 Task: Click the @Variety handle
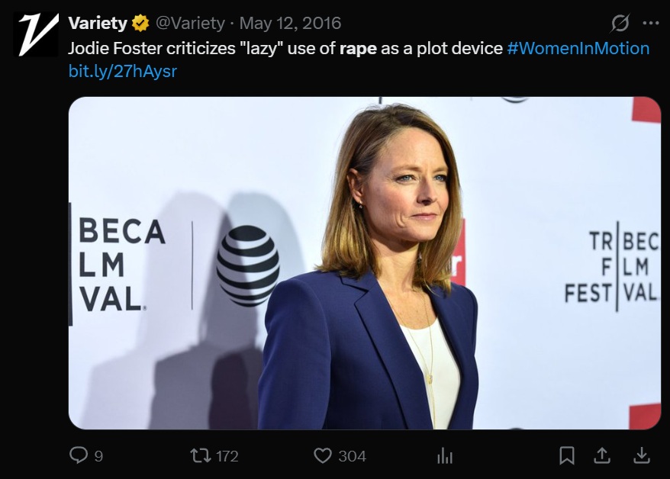click(x=189, y=23)
